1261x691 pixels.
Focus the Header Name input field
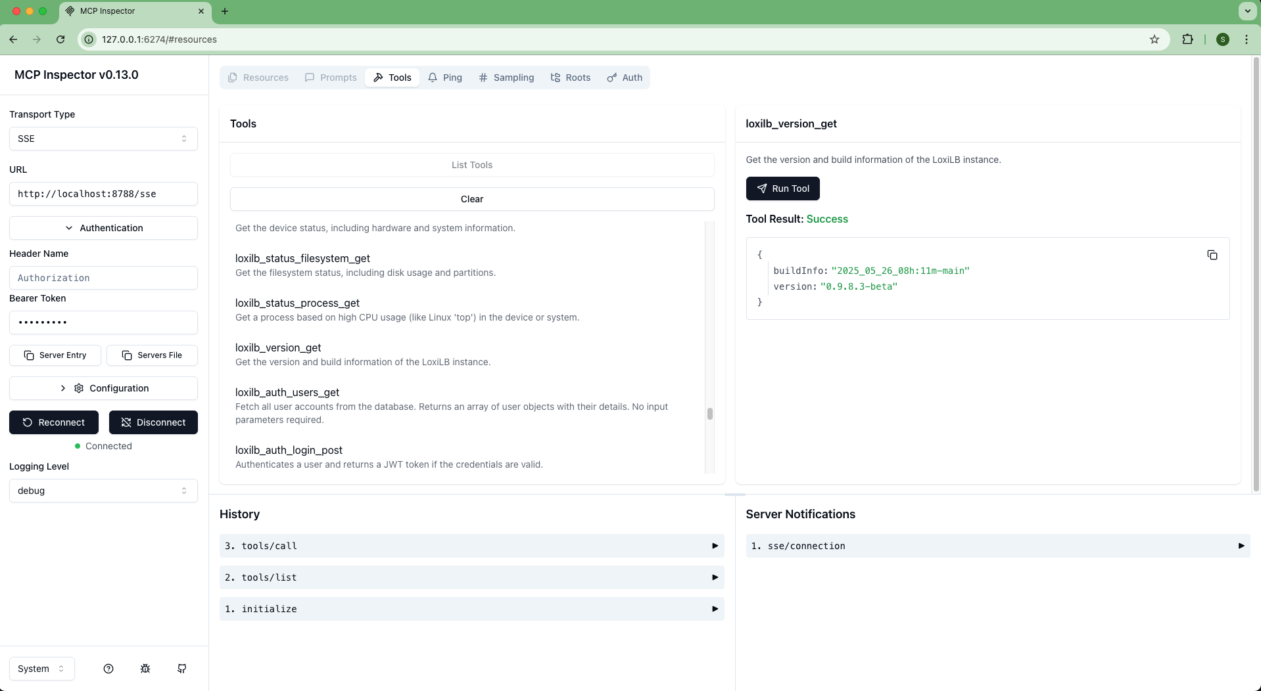pos(103,278)
